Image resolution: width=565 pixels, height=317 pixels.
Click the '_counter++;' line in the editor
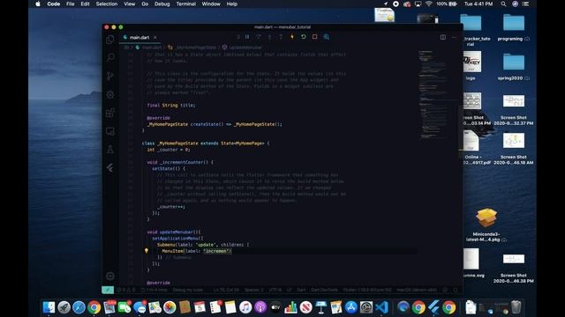[x=171, y=207]
